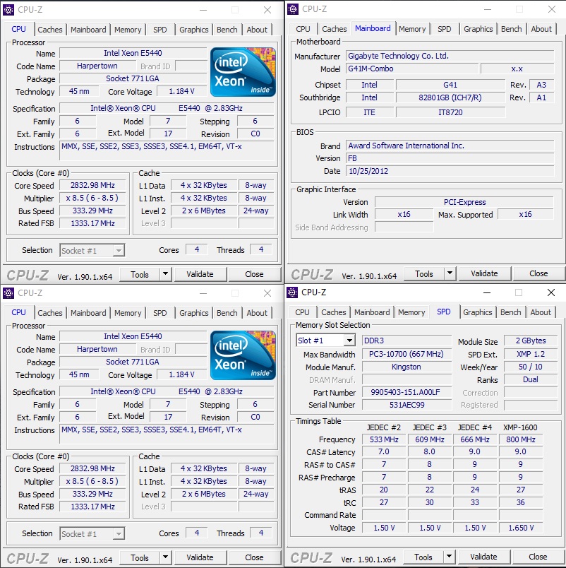Click the LPCIO model value IT8720
This screenshot has height=568, width=566.
[x=450, y=112]
